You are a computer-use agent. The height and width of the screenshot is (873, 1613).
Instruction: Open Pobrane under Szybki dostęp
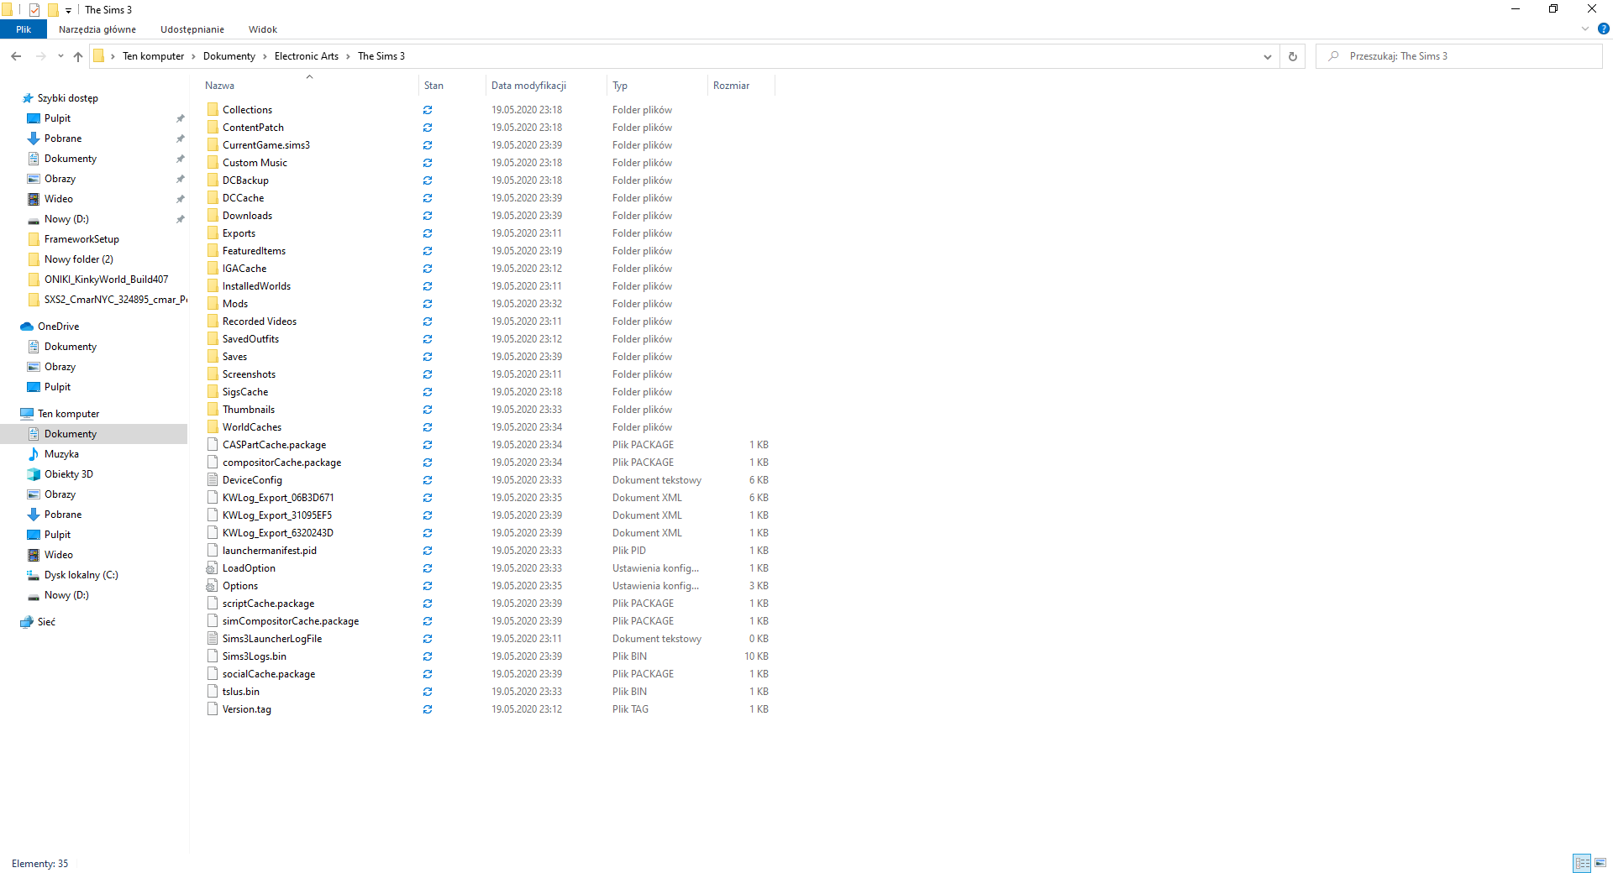63,139
